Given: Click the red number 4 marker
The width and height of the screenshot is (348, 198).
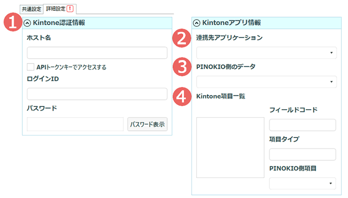Looking at the screenshot, I should click(182, 97).
